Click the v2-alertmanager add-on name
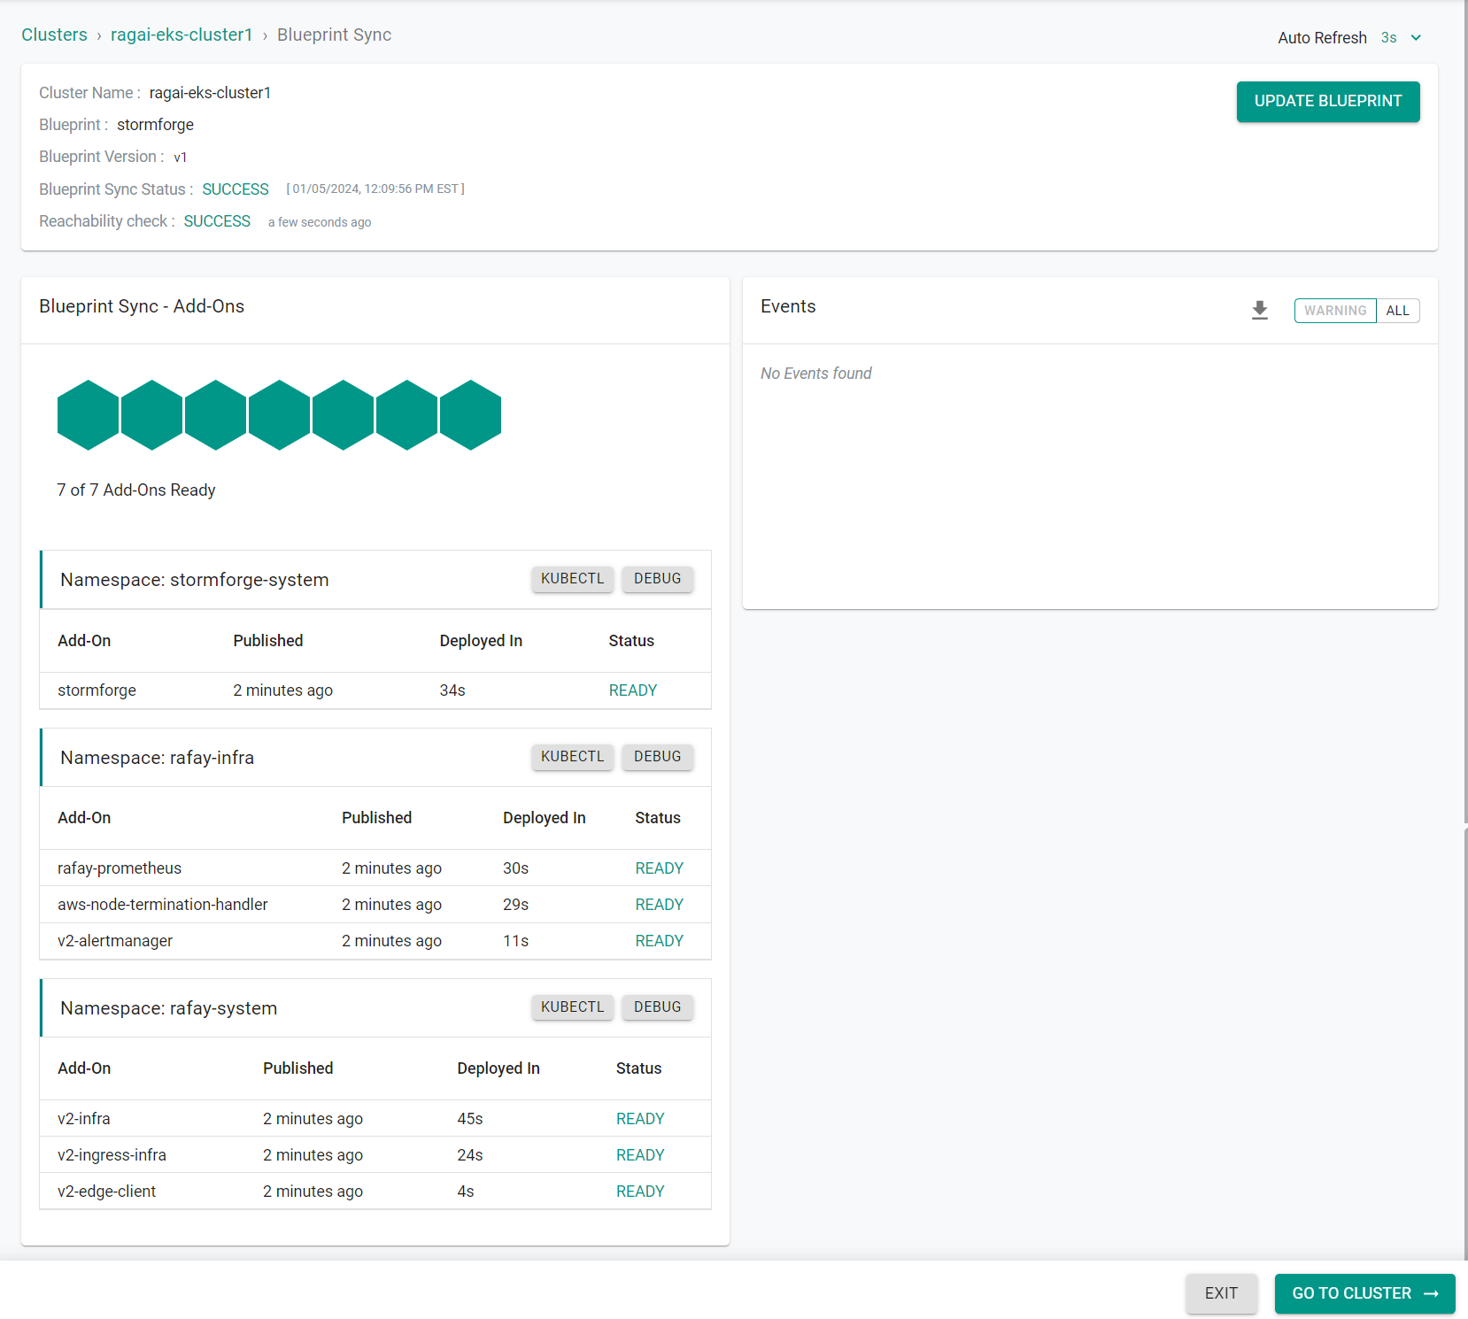Viewport: 1468px width, 1319px height. [115, 941]
